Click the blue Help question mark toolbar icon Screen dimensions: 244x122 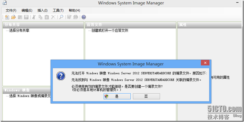pyautogui.click(x=84, y=17)
